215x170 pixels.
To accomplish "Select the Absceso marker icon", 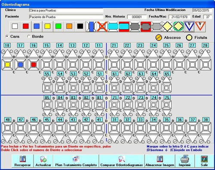I will point(159,38).
